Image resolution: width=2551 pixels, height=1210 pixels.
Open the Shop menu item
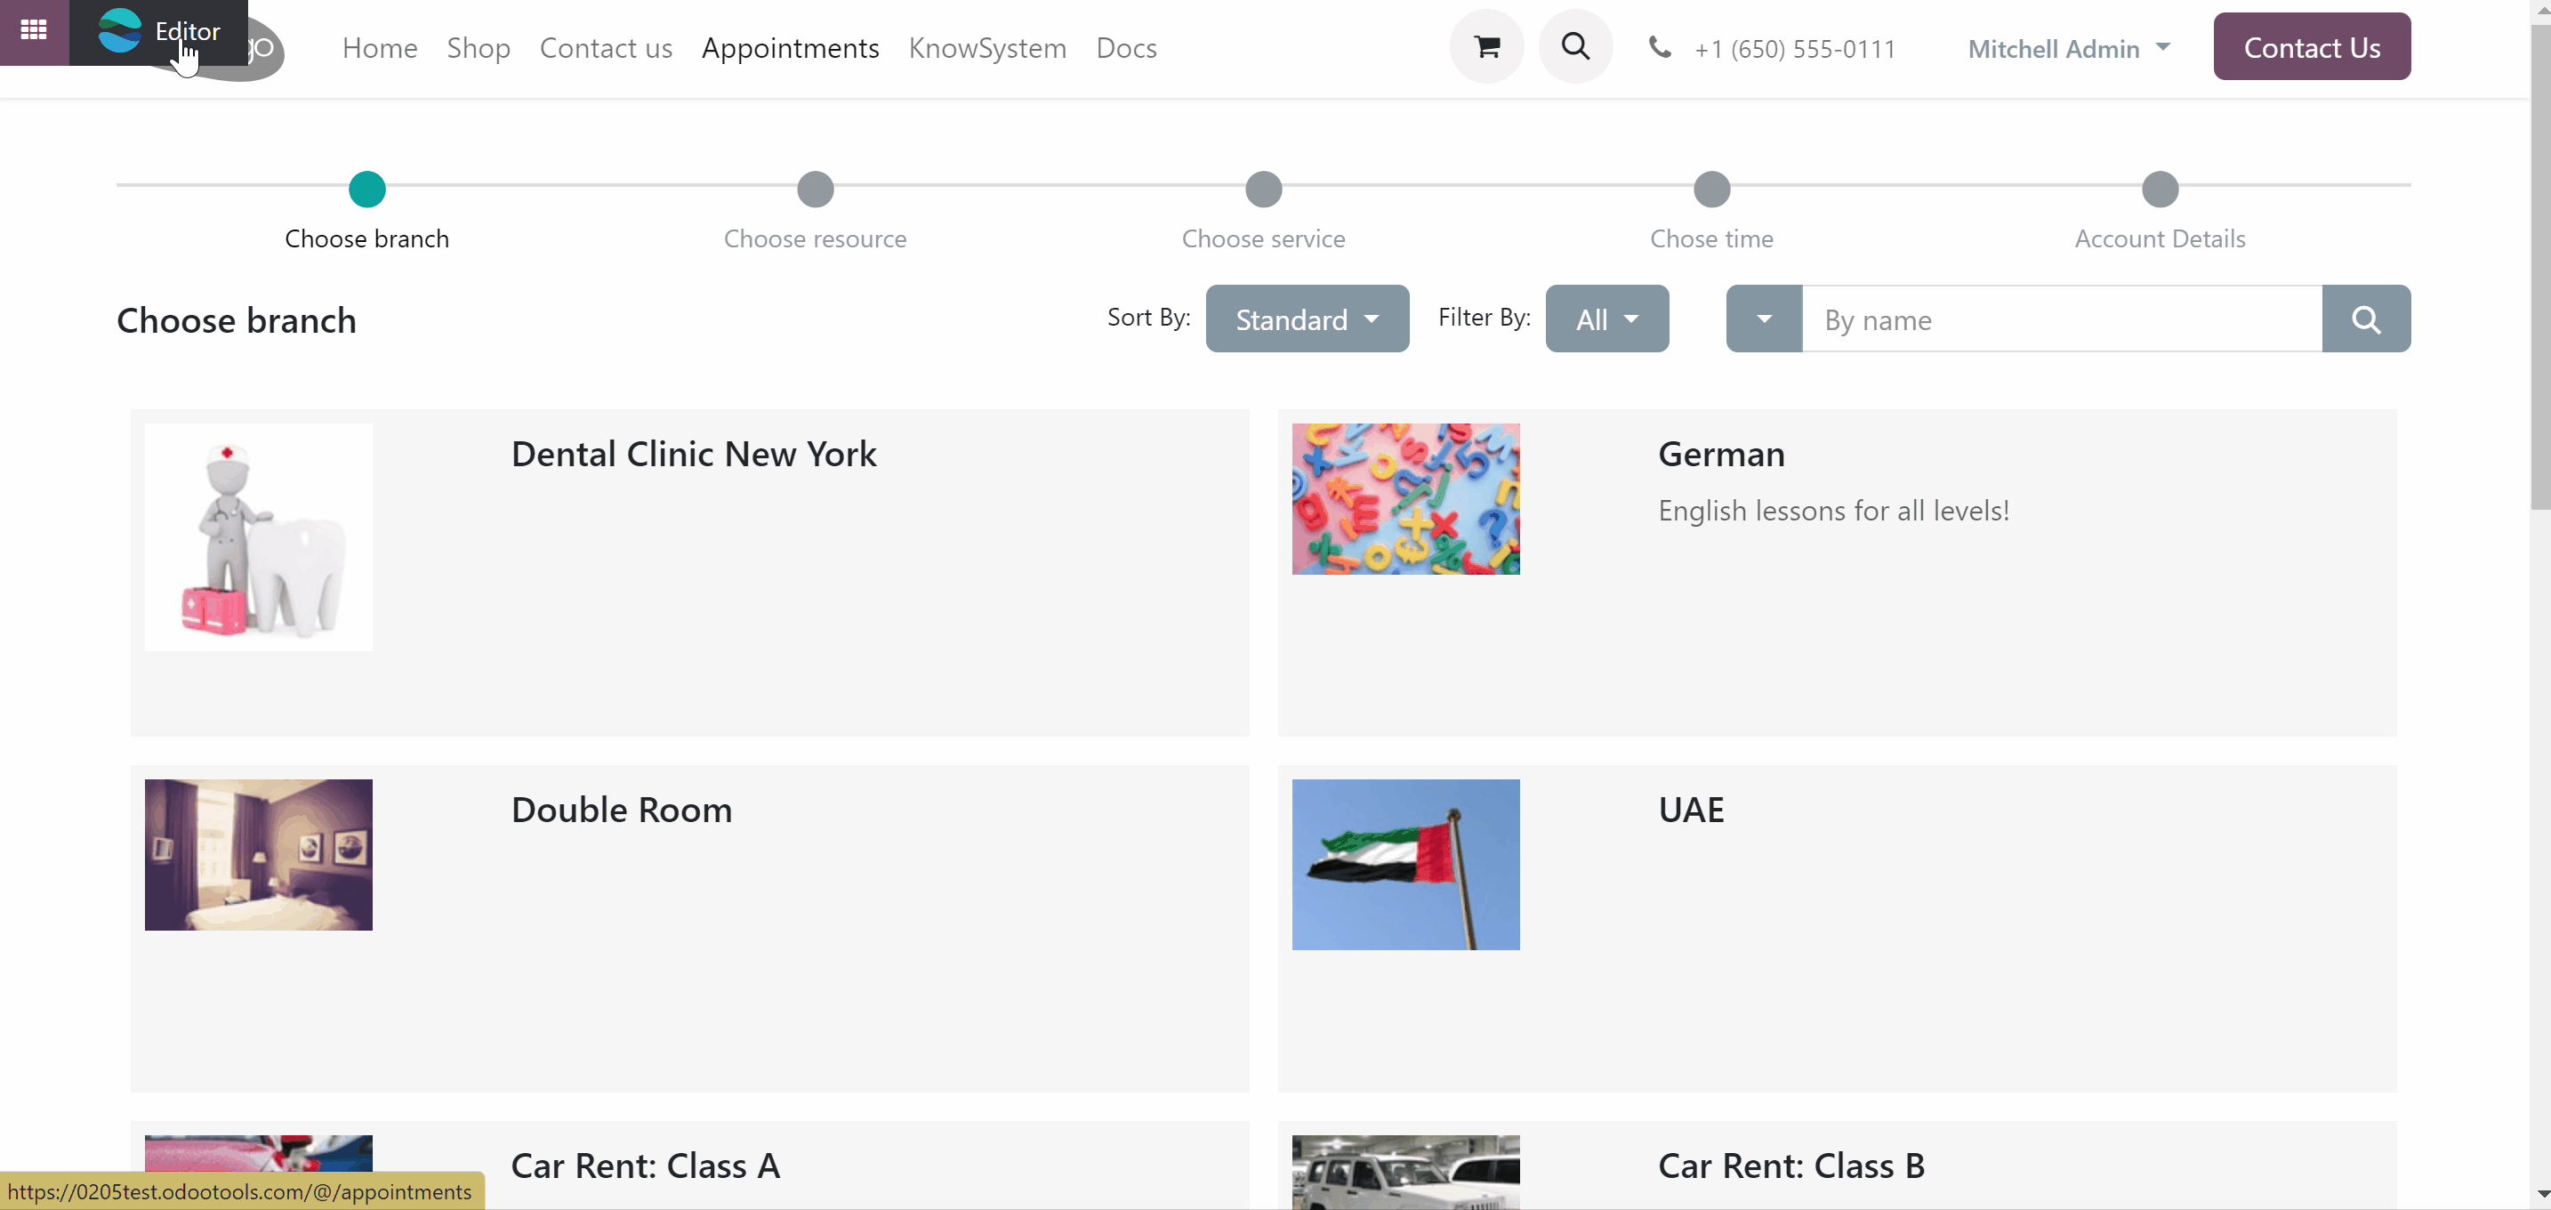[479, 47]
